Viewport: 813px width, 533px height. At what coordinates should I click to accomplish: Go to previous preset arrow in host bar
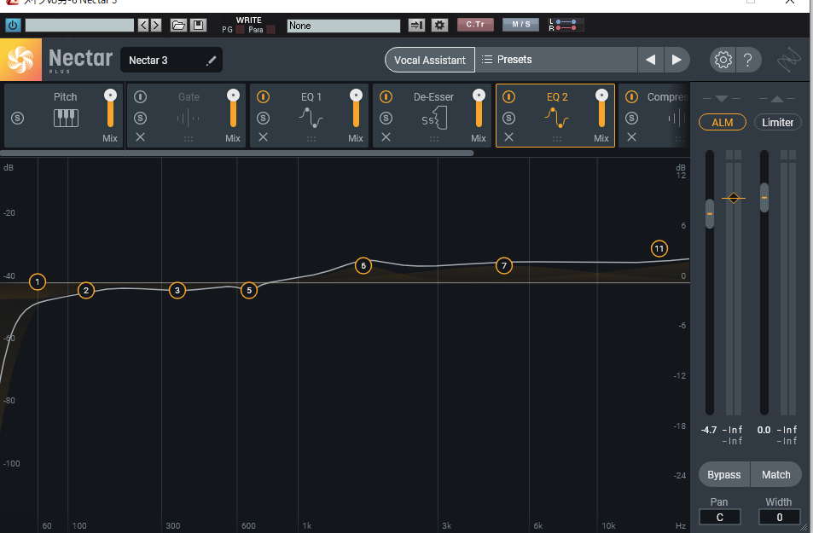click(143, 25)
